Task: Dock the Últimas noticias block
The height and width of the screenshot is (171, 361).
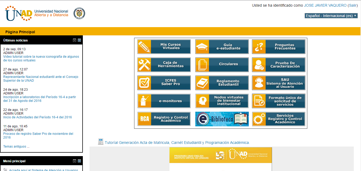Action: point(79,40)
